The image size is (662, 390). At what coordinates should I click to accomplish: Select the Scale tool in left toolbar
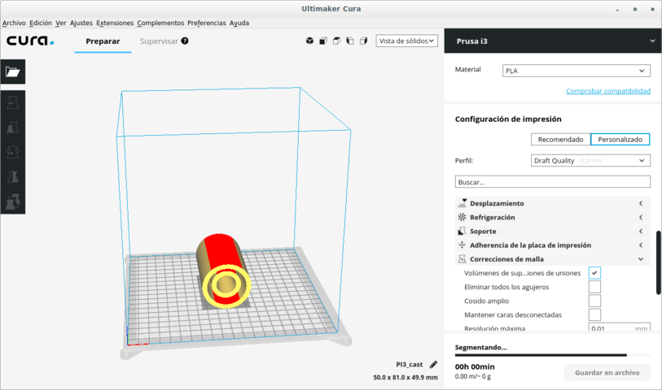click(13, 128)
